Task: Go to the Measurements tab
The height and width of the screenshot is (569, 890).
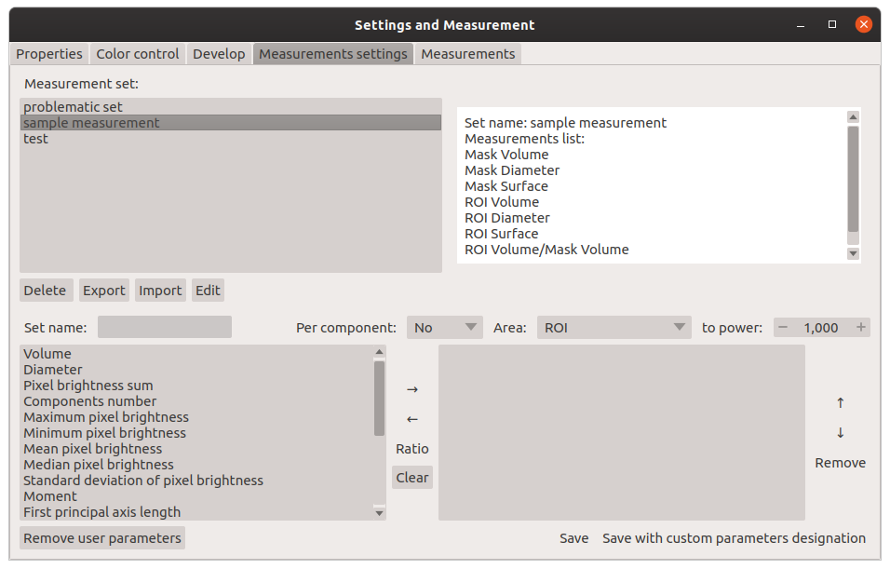Action: tap(467, 54)
